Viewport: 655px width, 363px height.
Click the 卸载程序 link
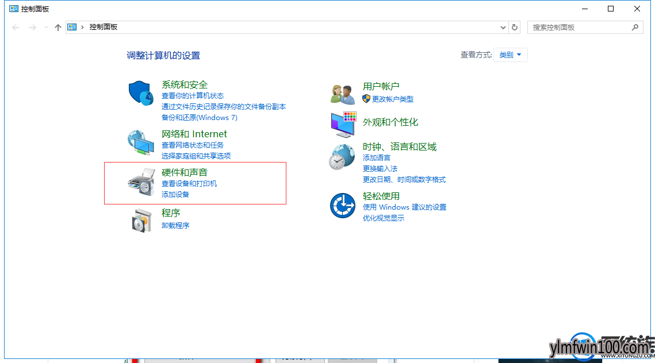tap(175, 225)
